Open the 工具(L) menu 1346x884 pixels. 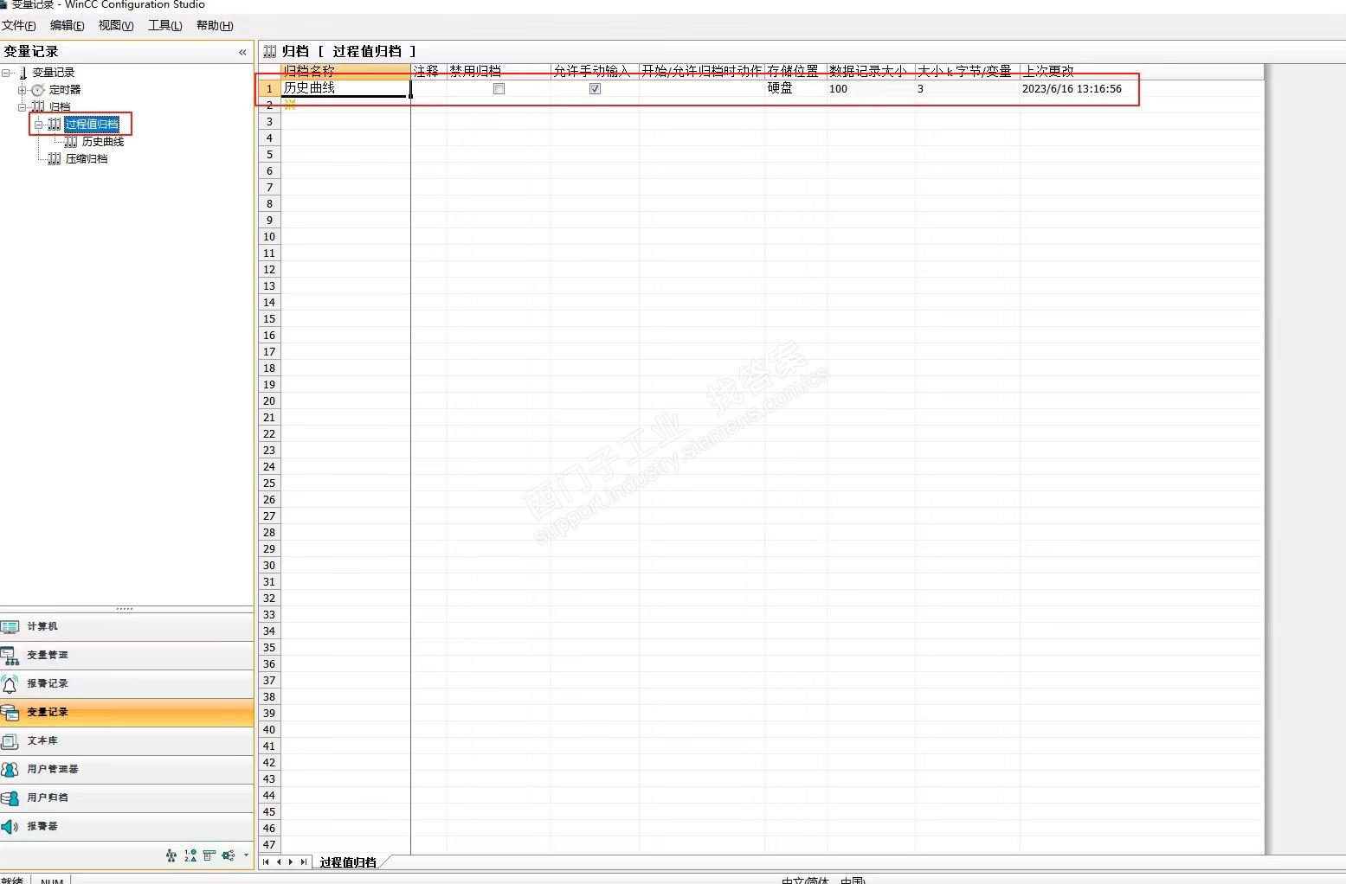(x=165, y=25)
